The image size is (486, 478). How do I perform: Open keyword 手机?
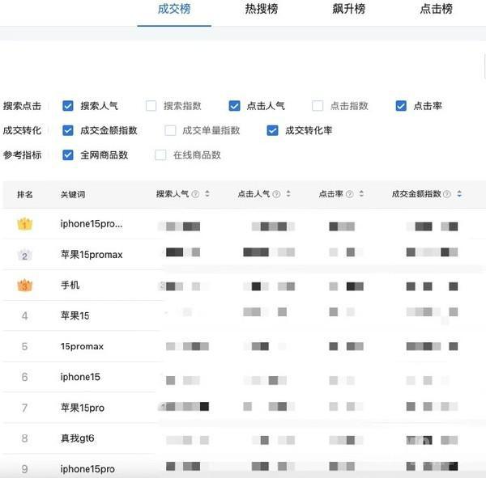tap(70, 285)
